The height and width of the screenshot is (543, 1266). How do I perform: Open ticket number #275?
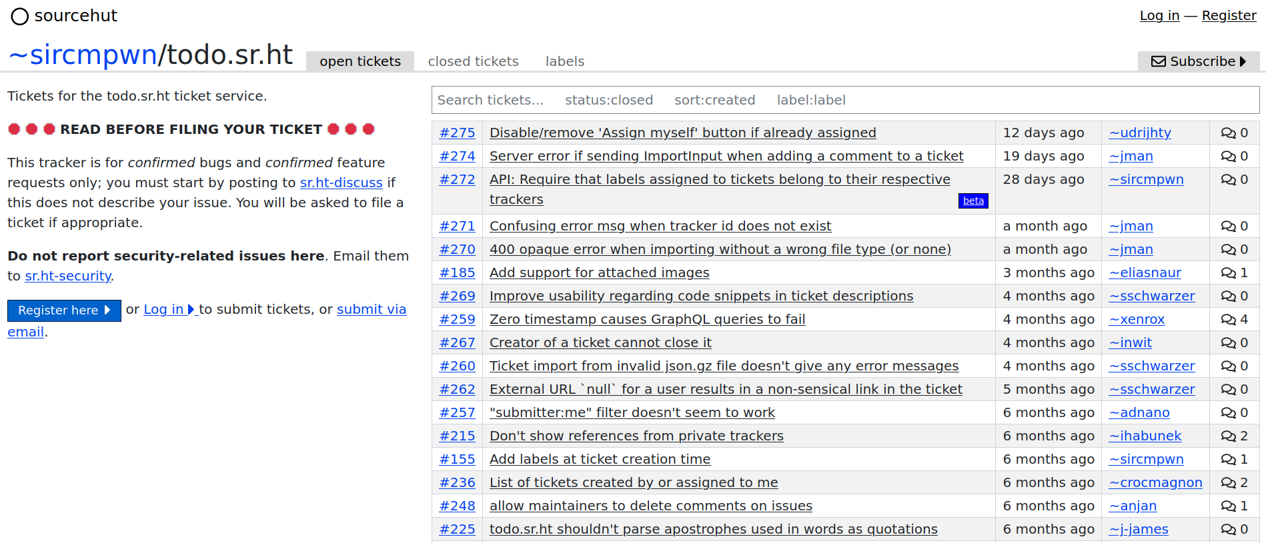coord(457,133)
